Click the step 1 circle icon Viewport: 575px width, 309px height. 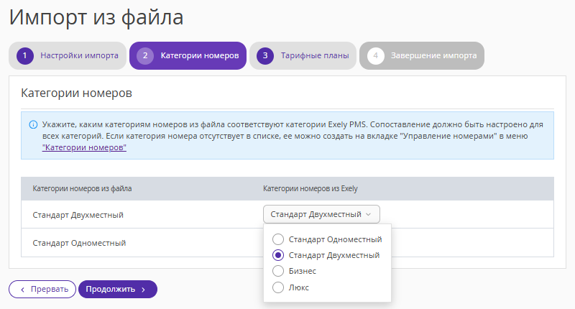(x=25, y=56)
